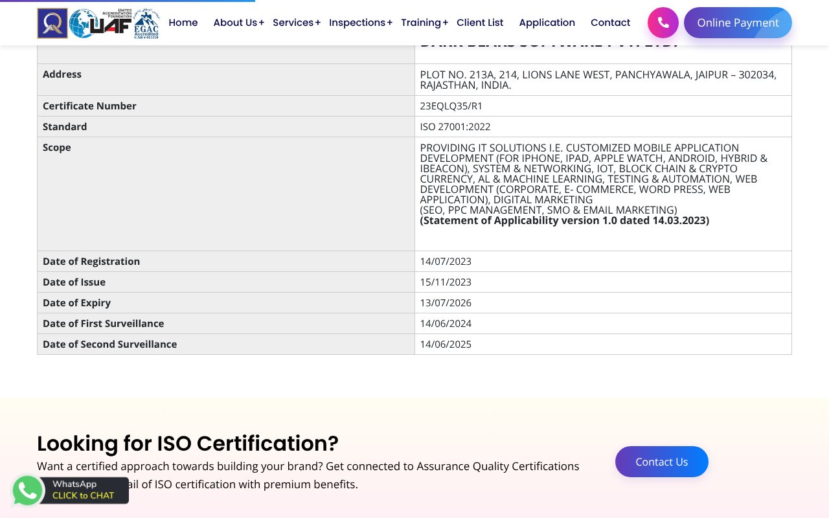Select the Application menu item
The image size is (829, 518).
coord(547,22)
